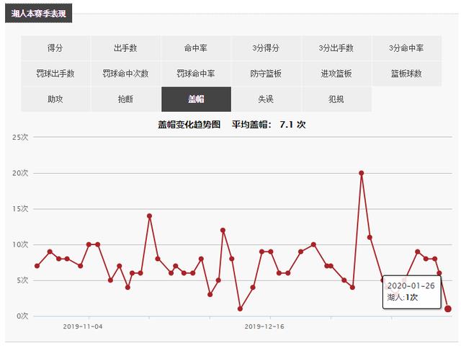Click the 2020-01-26 tooltip box

pos(411,291)
